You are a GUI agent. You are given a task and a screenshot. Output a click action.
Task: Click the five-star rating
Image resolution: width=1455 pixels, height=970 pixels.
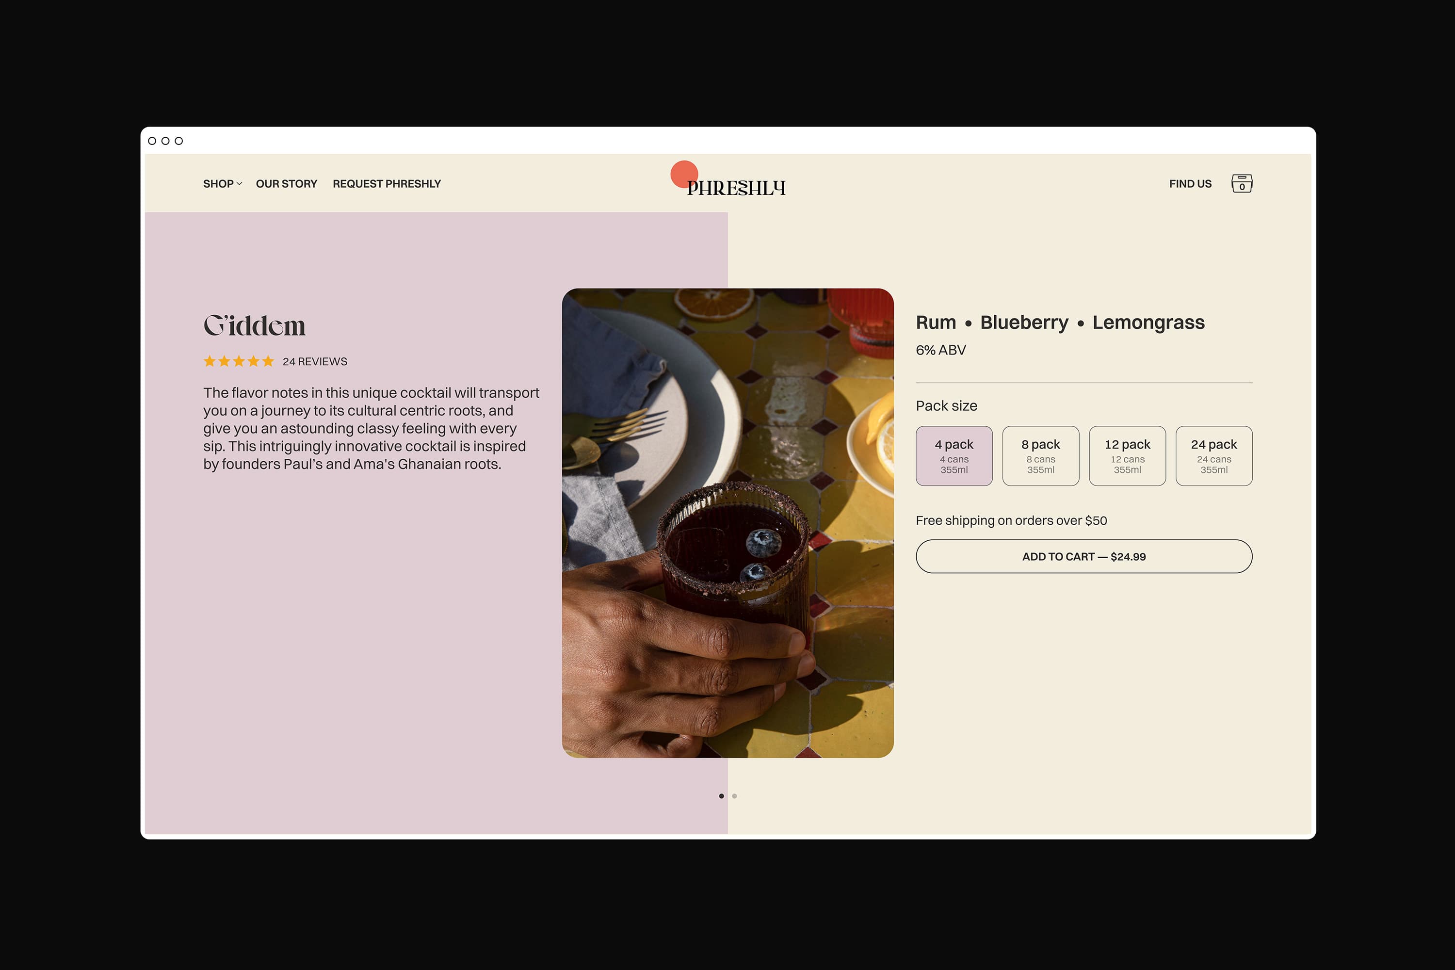[x=238, y=361]
